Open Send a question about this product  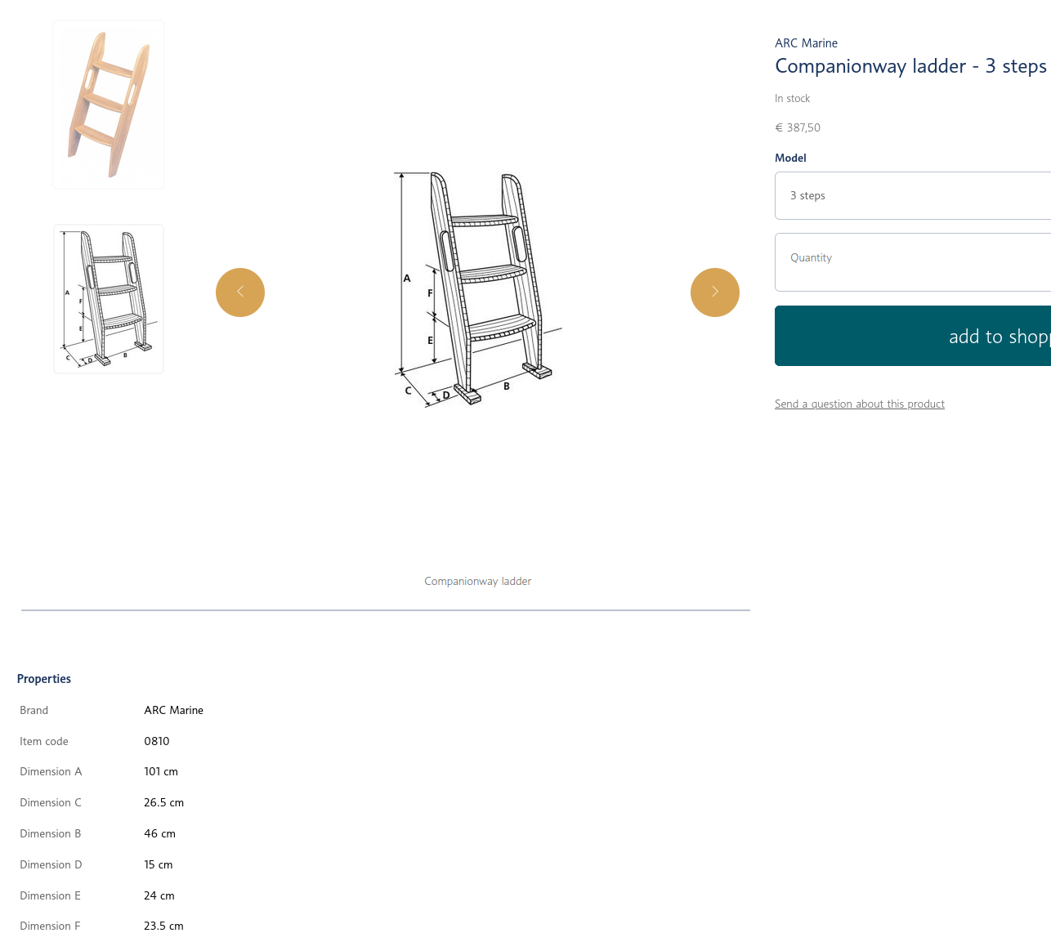[x=860, y=404]
